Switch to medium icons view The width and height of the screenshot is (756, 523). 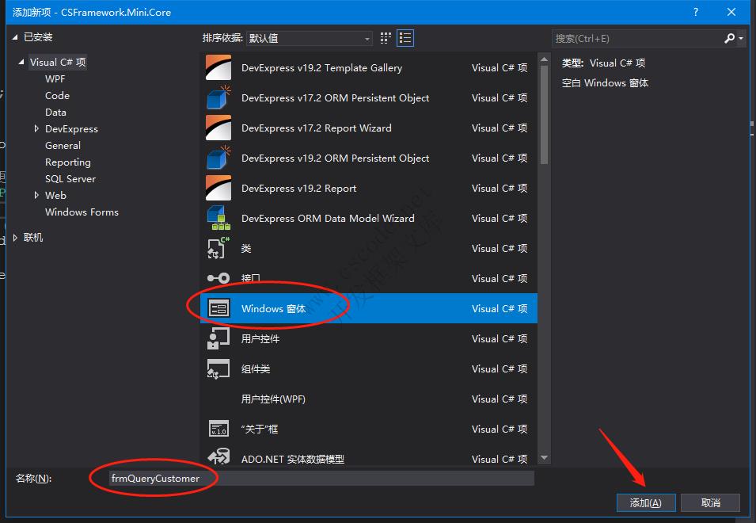(386, 38)
